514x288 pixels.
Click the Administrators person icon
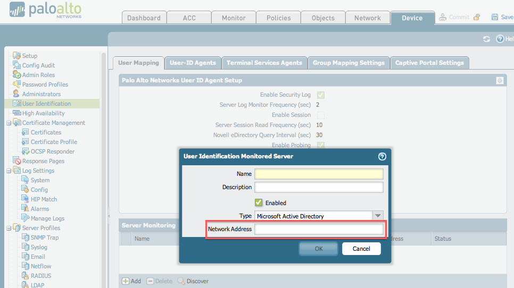pyautogui.click(x=16, y=94)
